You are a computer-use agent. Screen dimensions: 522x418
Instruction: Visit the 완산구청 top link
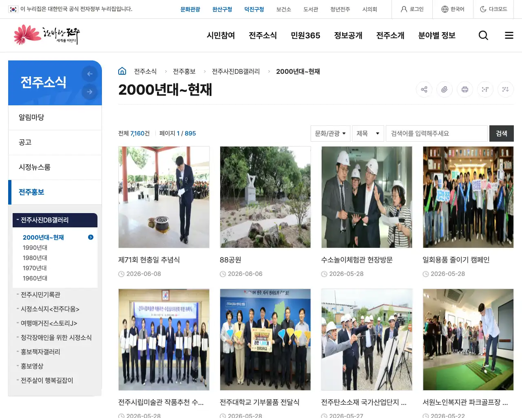click(x=222, y=9)
